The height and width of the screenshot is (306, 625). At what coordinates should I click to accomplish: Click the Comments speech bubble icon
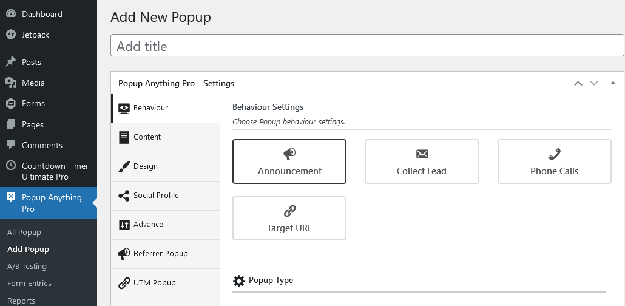click(x=11, y=145)
